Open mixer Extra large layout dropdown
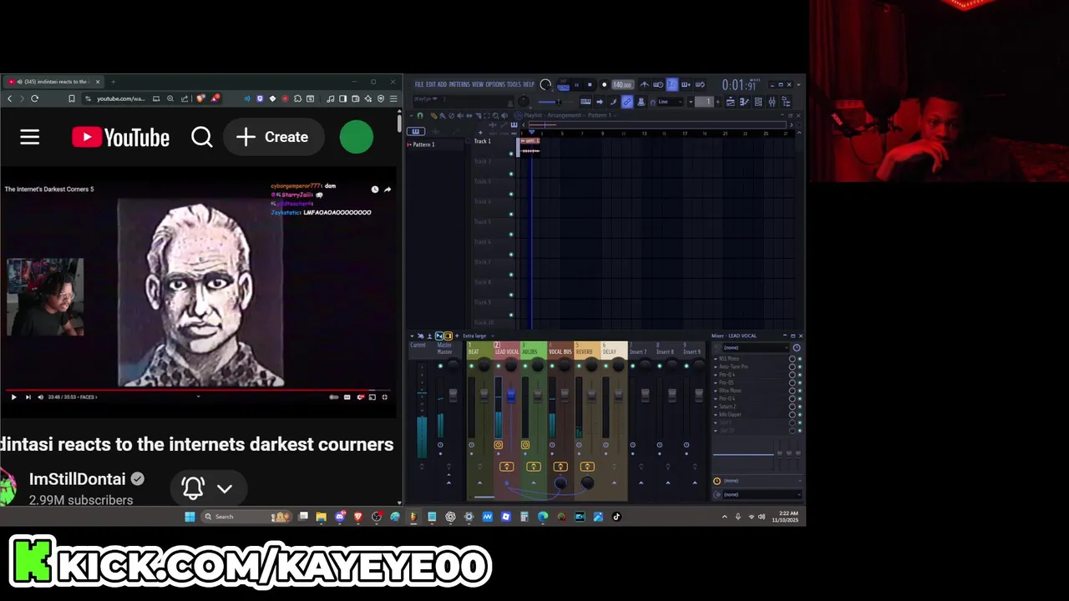The height and width of the screenshot is (601, 1069). pos(479,336)
